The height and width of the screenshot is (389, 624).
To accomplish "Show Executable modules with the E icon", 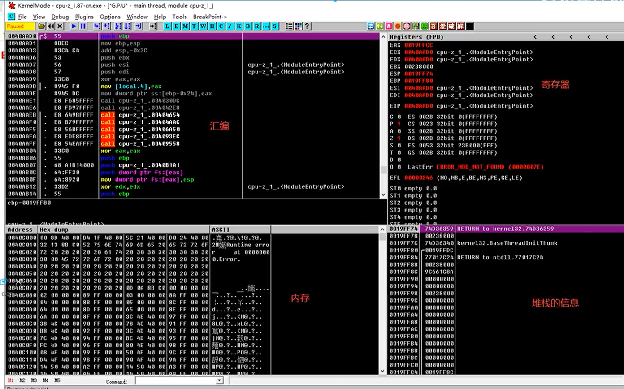I will (177, 26).
